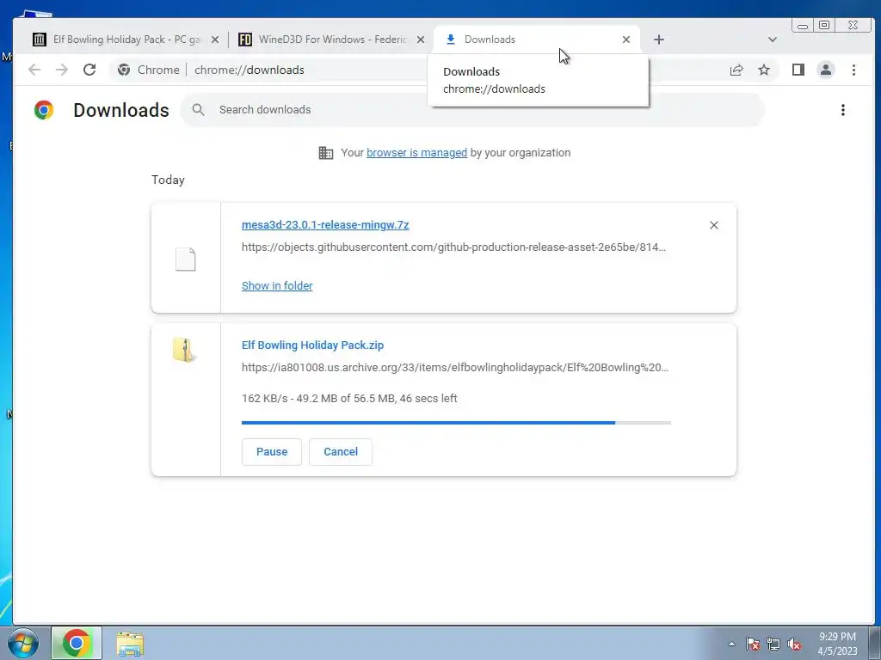Cancel the Elf Bowling download
The image size is (881, 660).
click(x=341, y=452)
